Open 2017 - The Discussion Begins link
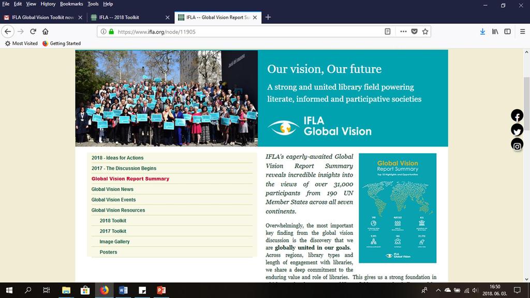 tap(124, 168)
